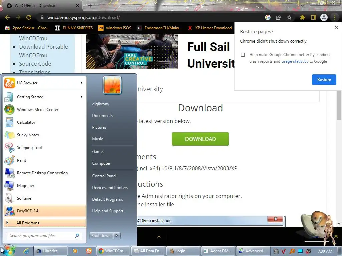Focus the Search programs and files box
The image size is (342, 256).
[x=44, y=236]
